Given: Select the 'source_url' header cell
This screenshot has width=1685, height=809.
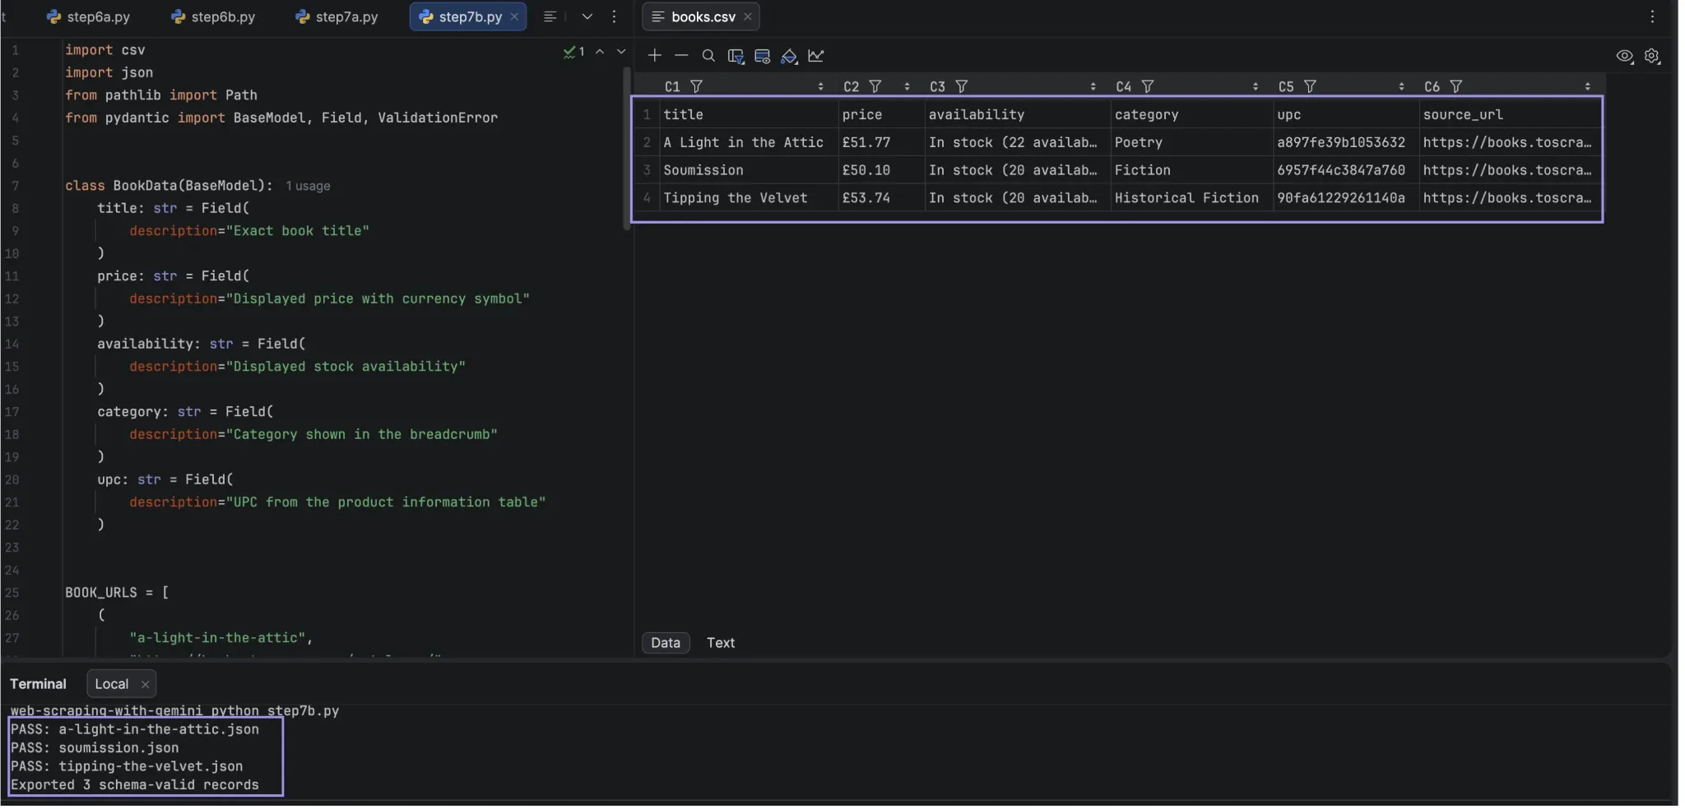Looking at the screenshot, I should [1510, 114].
